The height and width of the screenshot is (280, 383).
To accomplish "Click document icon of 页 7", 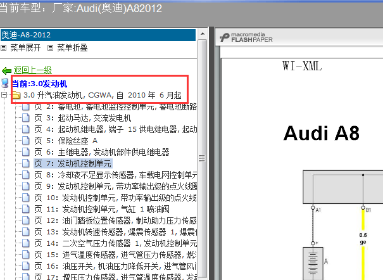I will (x=26, y=163).
